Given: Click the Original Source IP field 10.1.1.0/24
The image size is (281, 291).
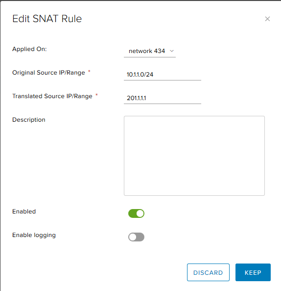Looking at the screenshot, I should pyautogui.click(x=163, y=75).
